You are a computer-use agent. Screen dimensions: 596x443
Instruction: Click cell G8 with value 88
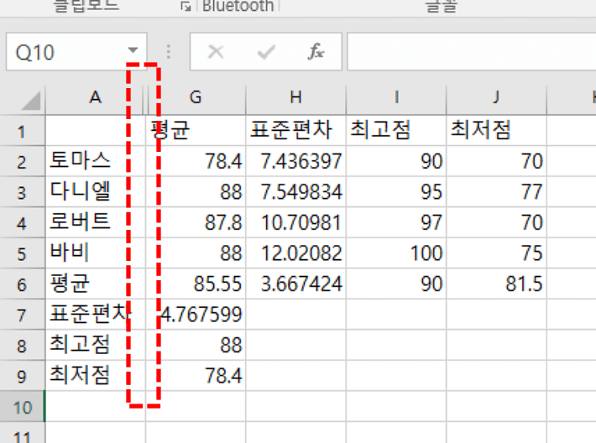196,346
